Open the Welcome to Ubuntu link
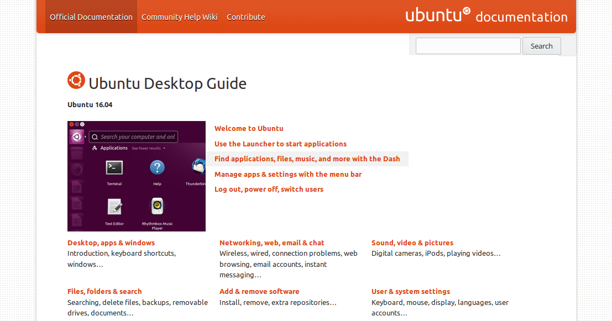 (249, 128)
